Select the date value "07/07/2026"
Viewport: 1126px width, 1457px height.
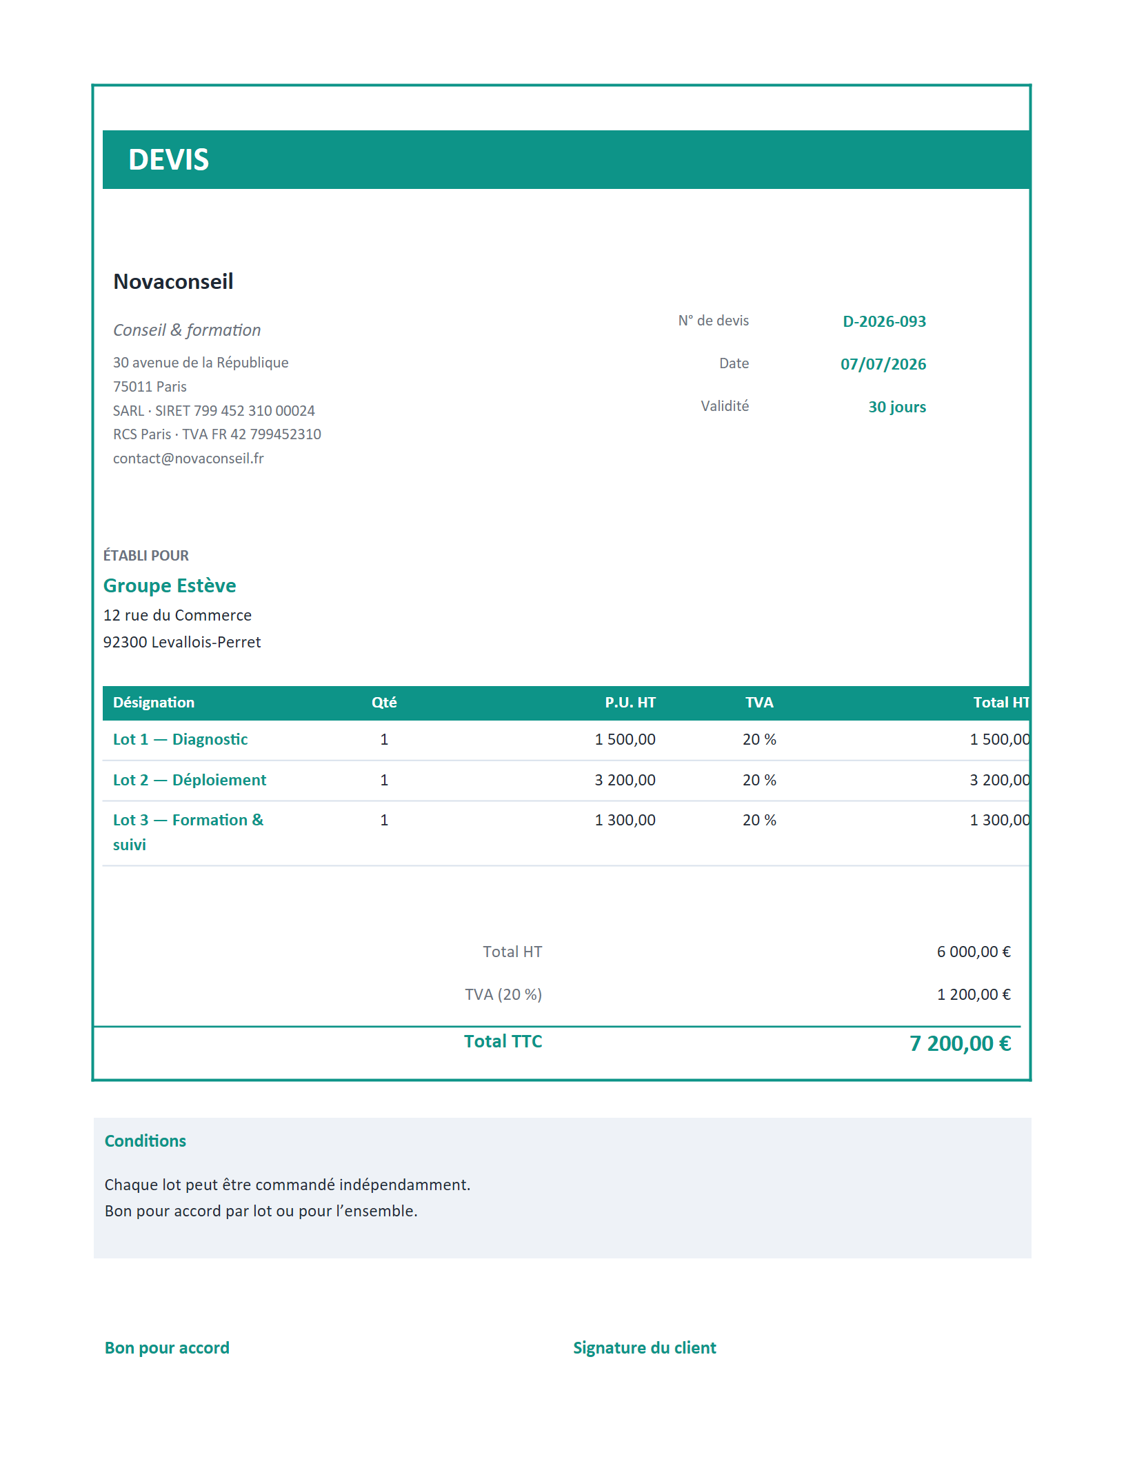click(883, 364)
